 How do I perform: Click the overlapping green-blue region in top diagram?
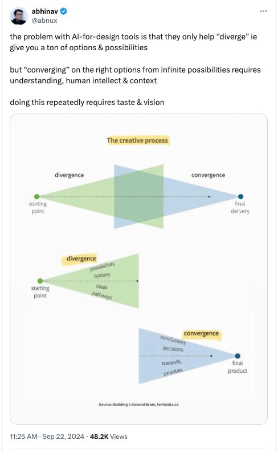tap(138, 196)
